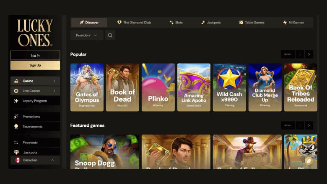Open the Providers dropdown
The height and width of the screenshot is (184, 327).
[87, 36]
